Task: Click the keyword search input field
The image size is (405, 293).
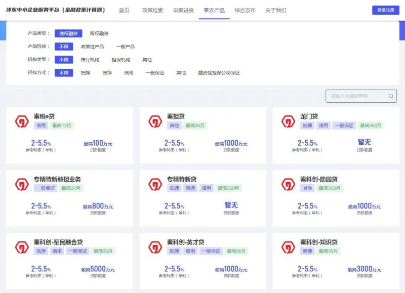Action: 357,96
